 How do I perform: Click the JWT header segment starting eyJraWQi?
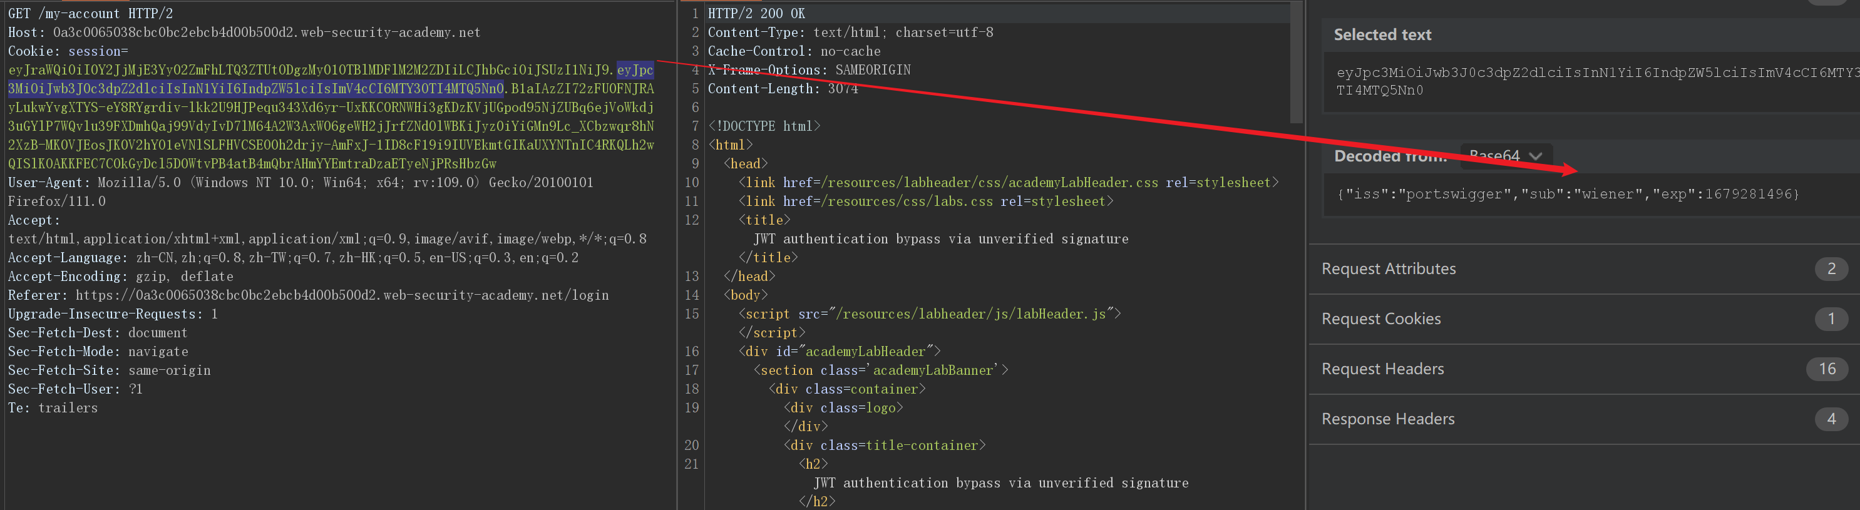tap(309, 70)
